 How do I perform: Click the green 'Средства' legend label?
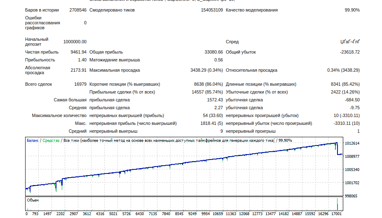pyautogui.click(x=51, y=140)
